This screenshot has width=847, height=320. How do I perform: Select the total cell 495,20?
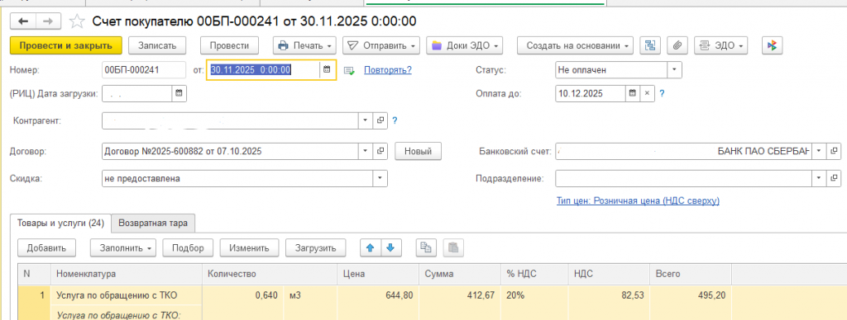click(x=691, y=295)
